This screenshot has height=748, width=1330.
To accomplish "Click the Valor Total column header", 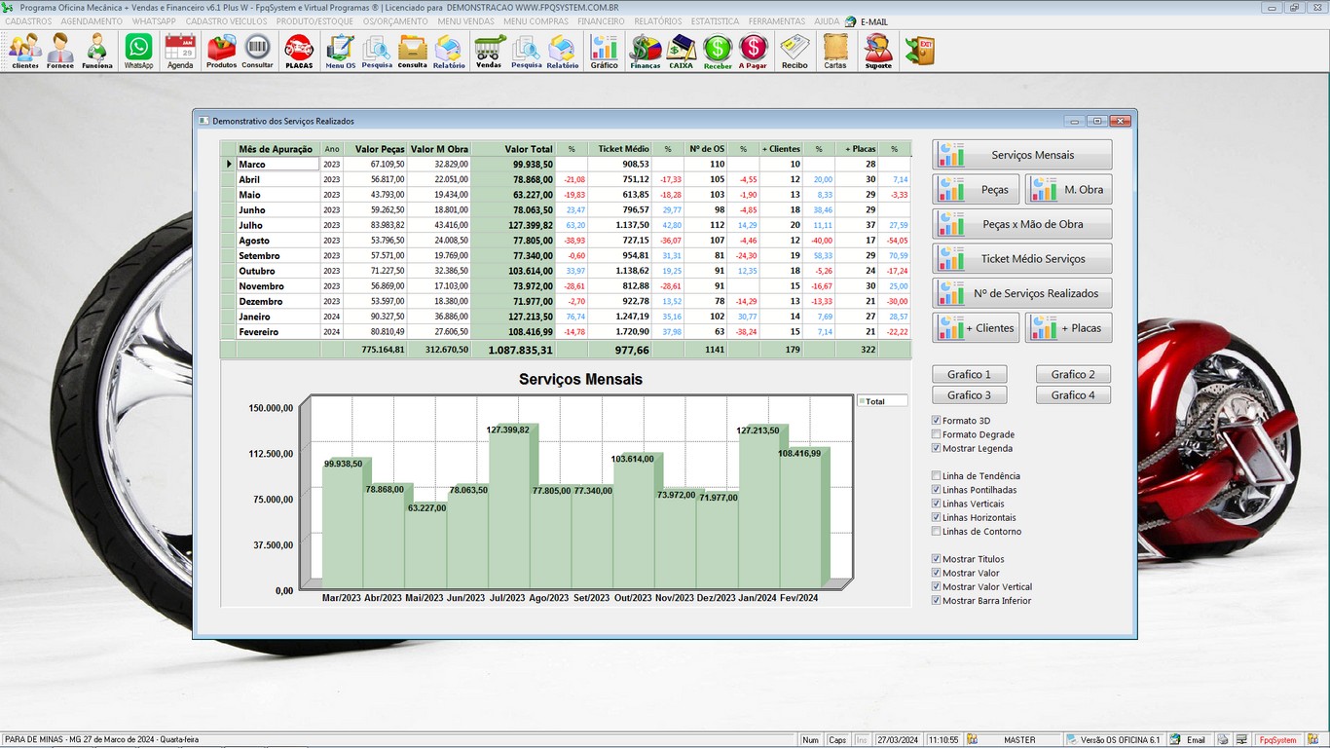I will point(513,149).
